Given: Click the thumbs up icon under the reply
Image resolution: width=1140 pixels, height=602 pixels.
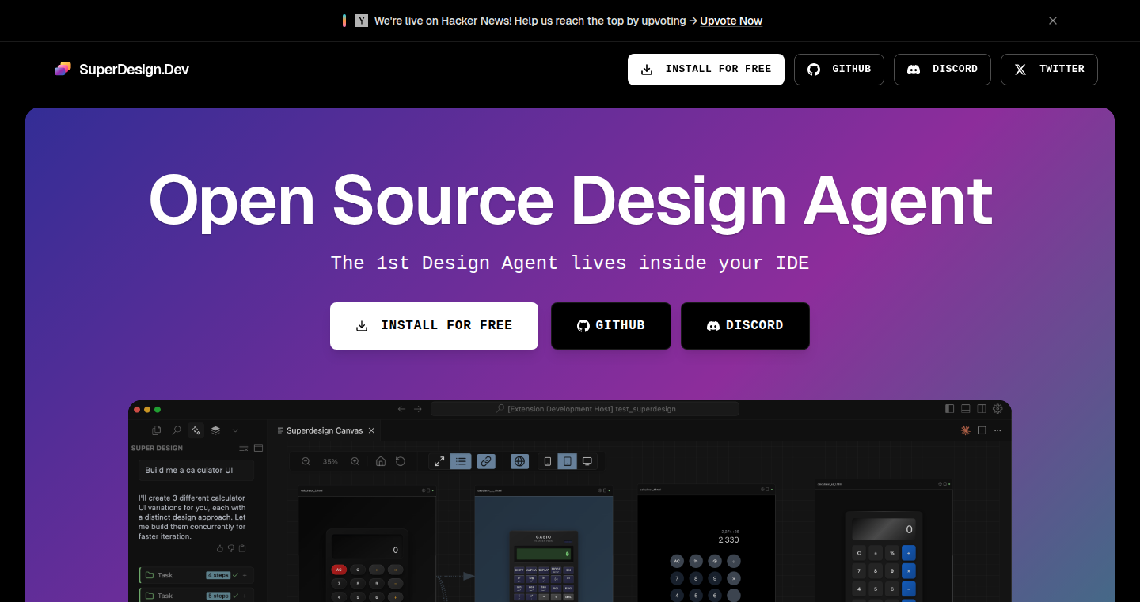Looking at the screenshot, I should [x=220, y=548].
